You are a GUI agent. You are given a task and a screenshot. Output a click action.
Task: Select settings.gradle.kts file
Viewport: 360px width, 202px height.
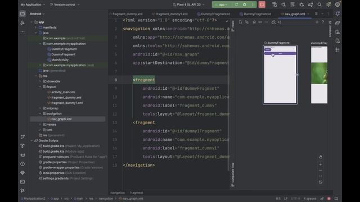click(x=56, y=178)
